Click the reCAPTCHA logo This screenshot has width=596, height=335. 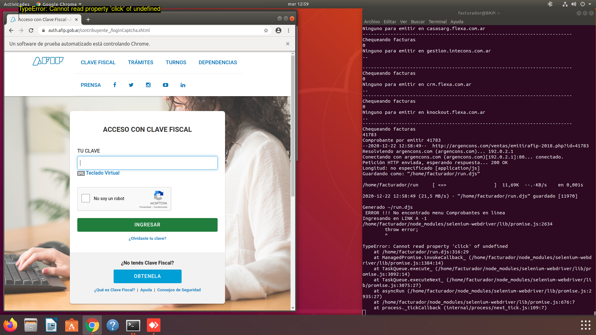[x=159, y=195]
